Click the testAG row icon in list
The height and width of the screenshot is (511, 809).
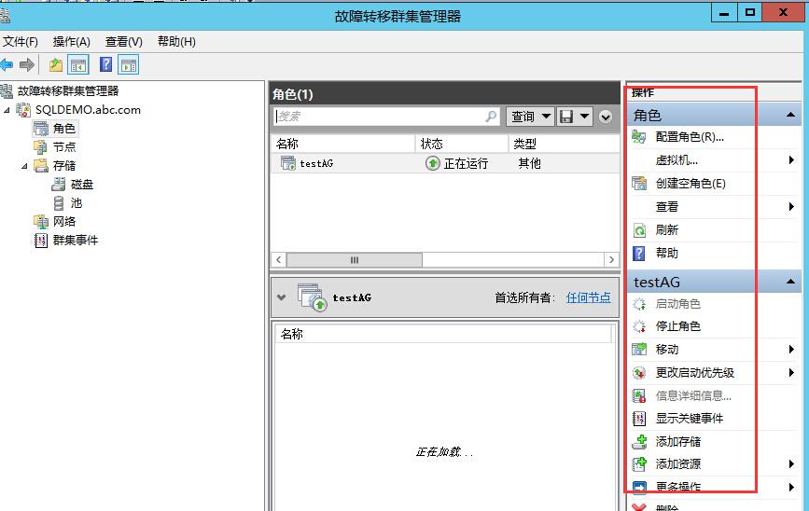[x=288, y=163]
